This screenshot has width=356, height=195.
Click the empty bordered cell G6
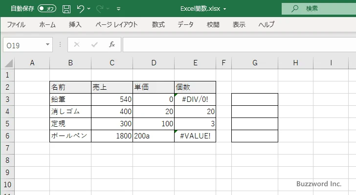pyautogui.click(x=255, y=136)
